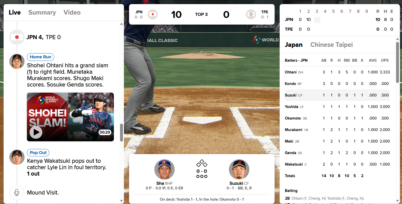This screenshot has width=402, height=204.
Task: Click Wakatsuki in the batters table
Action: click(294, 164)
